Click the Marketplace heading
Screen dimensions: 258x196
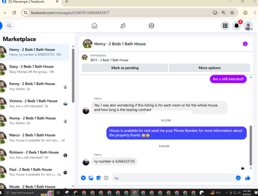[x=20, y=39]
